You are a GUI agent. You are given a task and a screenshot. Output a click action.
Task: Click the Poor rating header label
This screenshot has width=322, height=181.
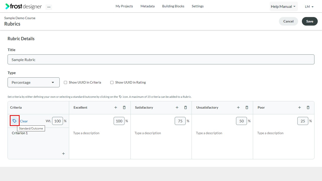(261, 107)
